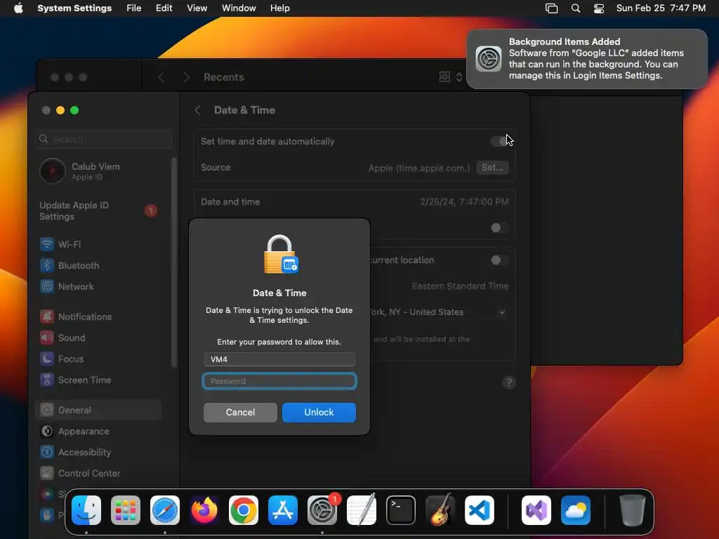Open Edit menu
Viewport: 719px width, 539px height.
coord(164,8)
